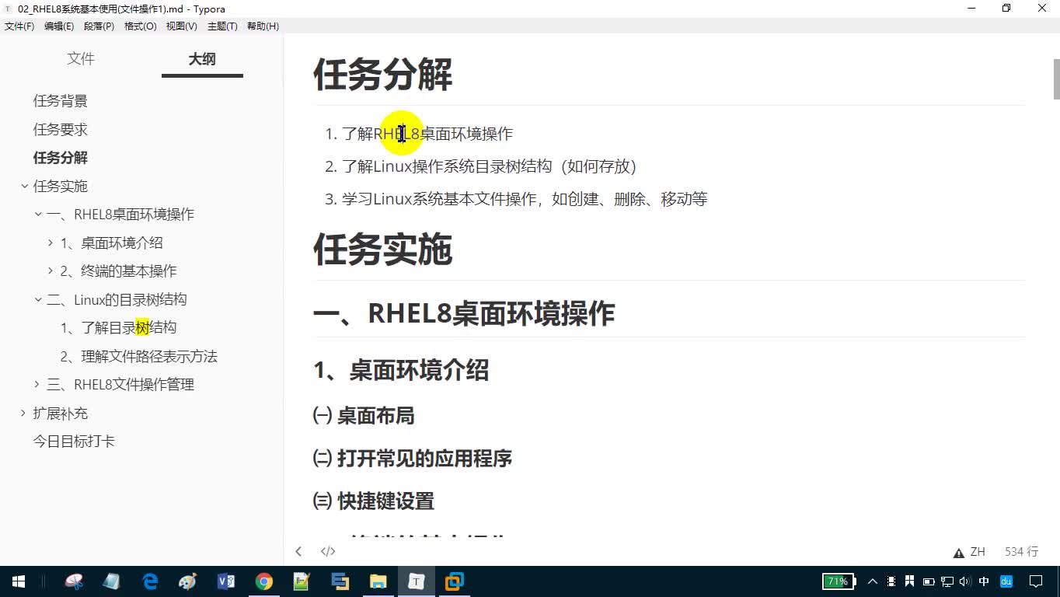
Task: Open Google Chrome from the taskbar
Action: tap(264, 581)
